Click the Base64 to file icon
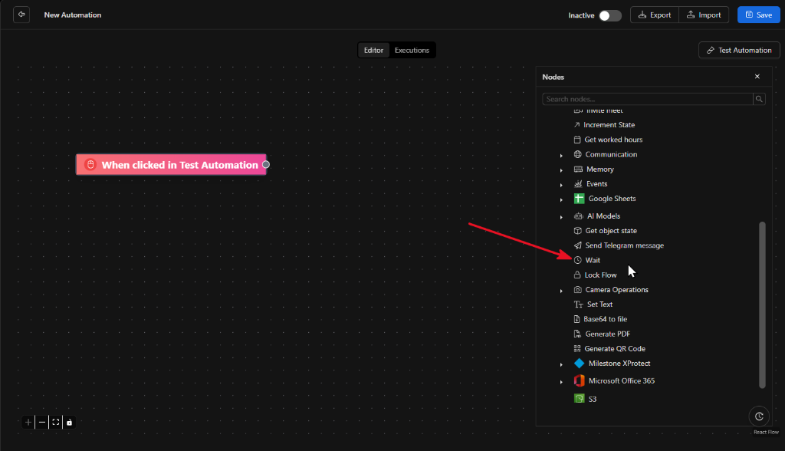 (576, 319)
